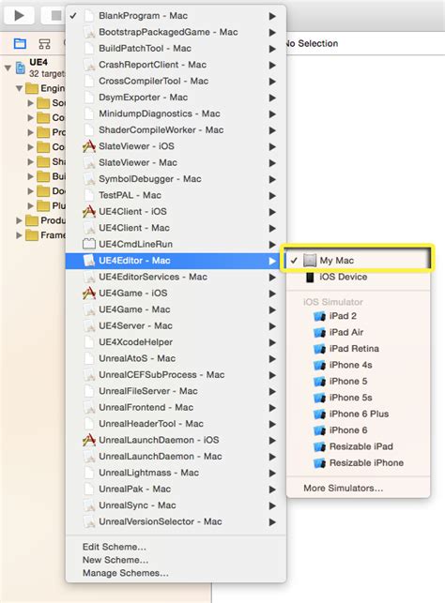
Task: Open the Symbol navigator hierarchy icon
Action: 45,44
